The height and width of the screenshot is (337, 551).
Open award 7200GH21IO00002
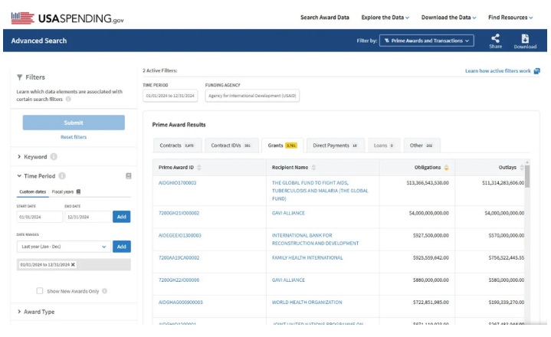tap(179, 213)
